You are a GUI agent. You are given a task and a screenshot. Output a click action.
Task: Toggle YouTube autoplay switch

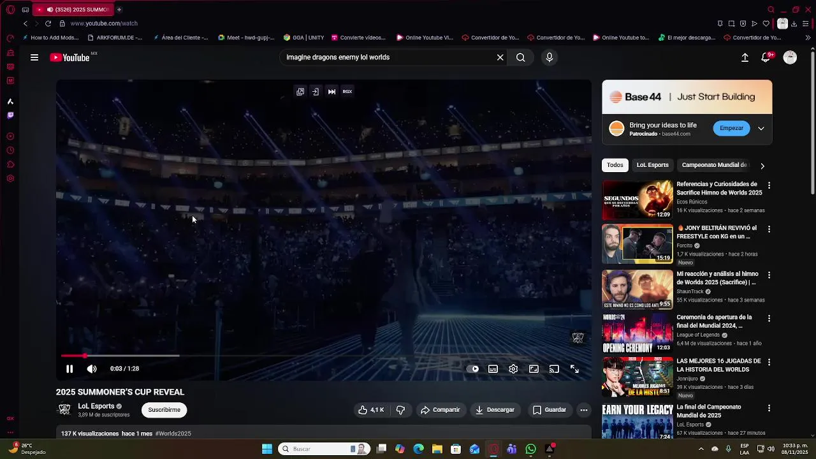coord(472,368)
